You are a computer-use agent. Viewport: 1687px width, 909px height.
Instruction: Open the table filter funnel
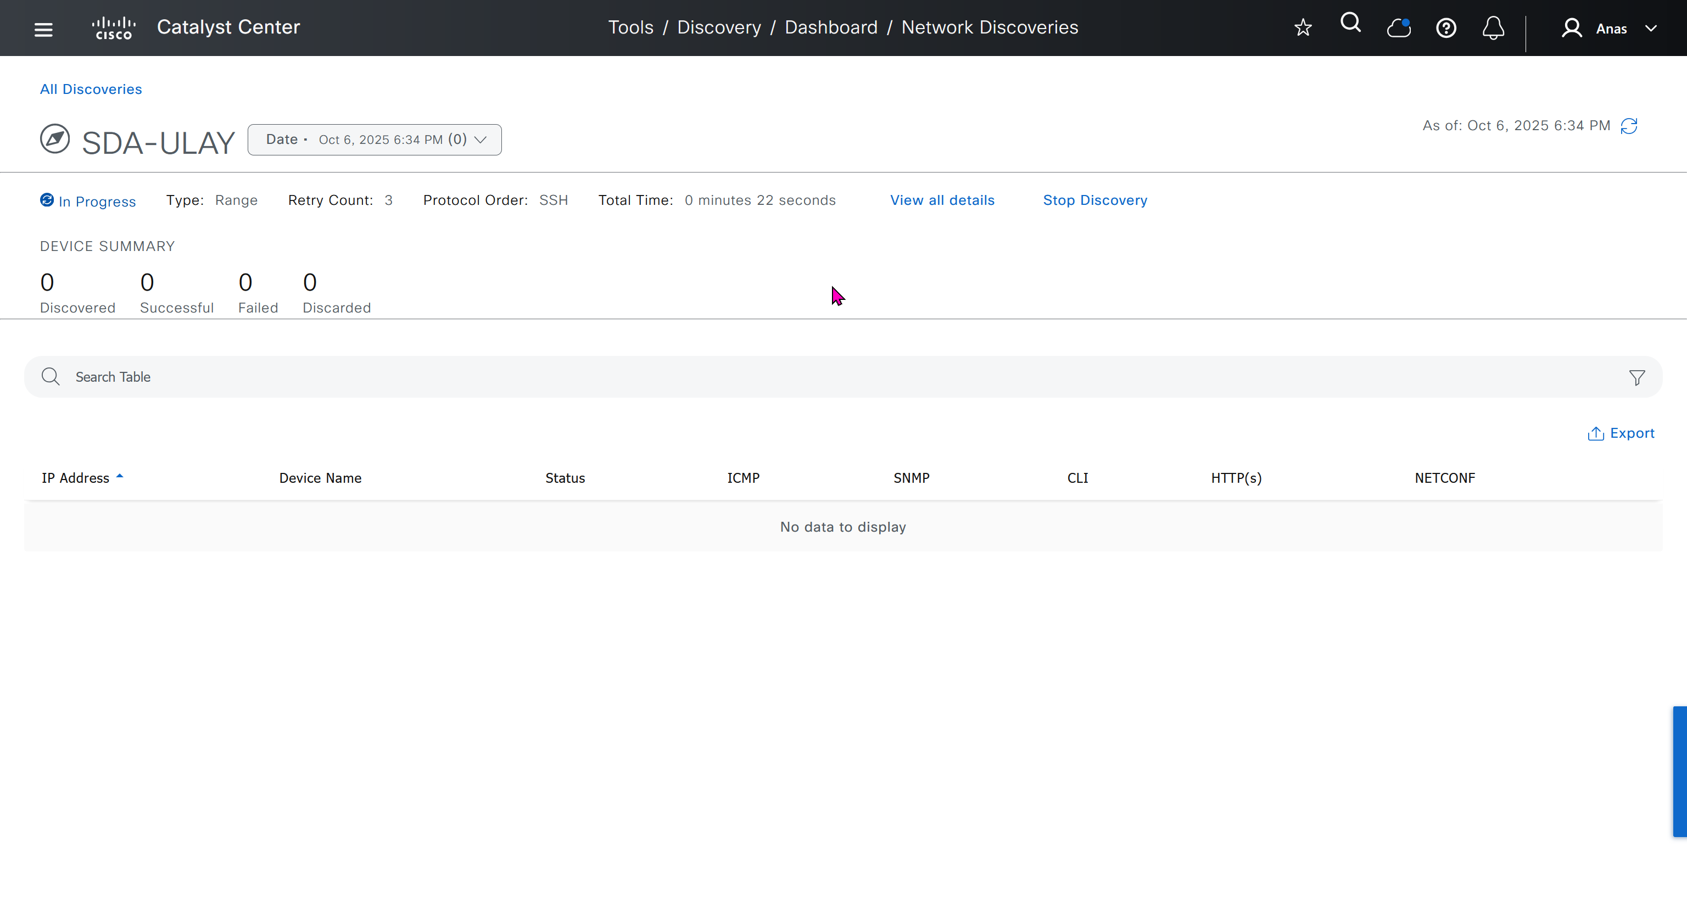tap(1636, 377)
